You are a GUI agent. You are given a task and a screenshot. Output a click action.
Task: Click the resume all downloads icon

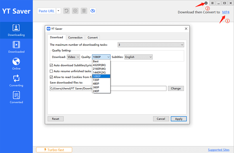pyautogui.click(x=67, y=11)
